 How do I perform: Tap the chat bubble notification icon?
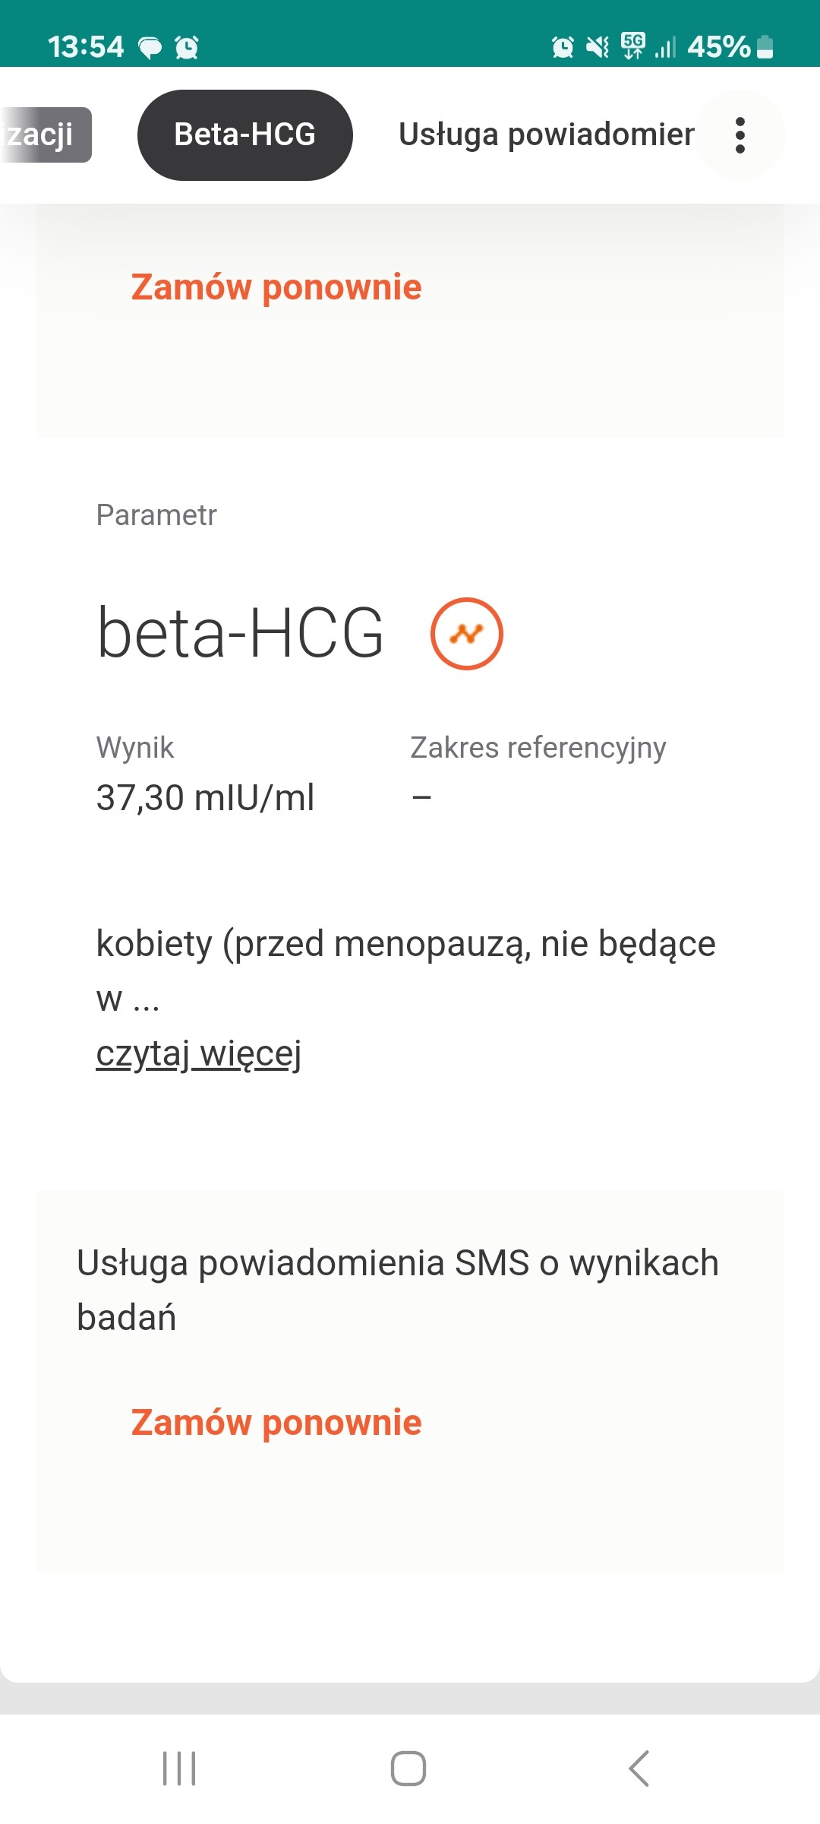150,48
